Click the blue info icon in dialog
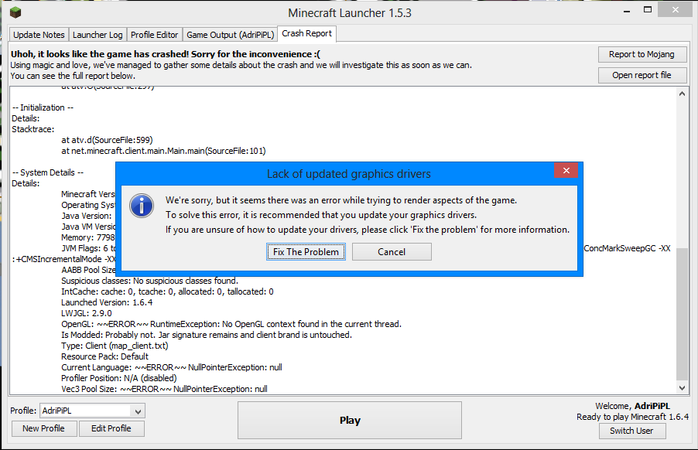The width and height of the screenshot is (698, 450). [x=142, y=206]
